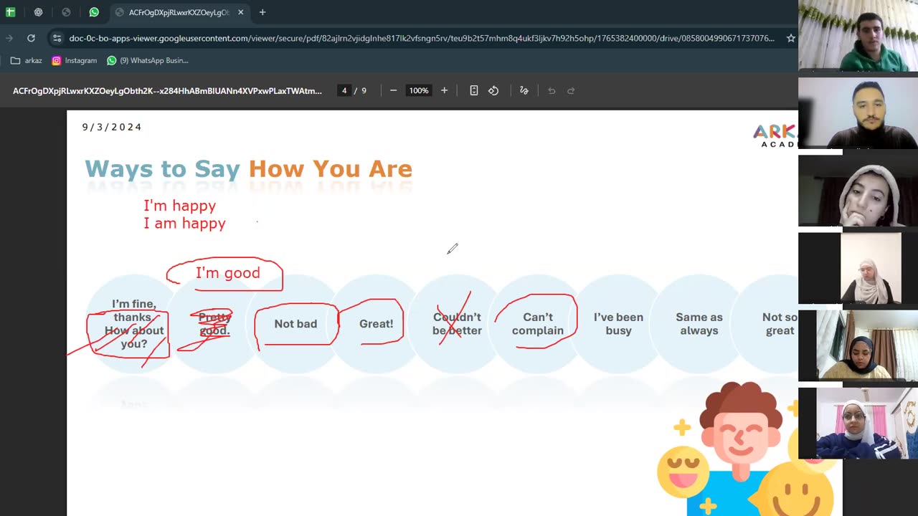The height and width of the screenshot is (516, 918).
Task: Click the "Same as always" bubble
Action: tap(699, 324)
